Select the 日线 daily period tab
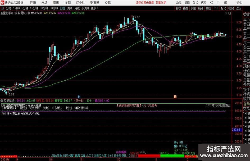The width and height of the screenshot is (250, 161). [62, 8]
